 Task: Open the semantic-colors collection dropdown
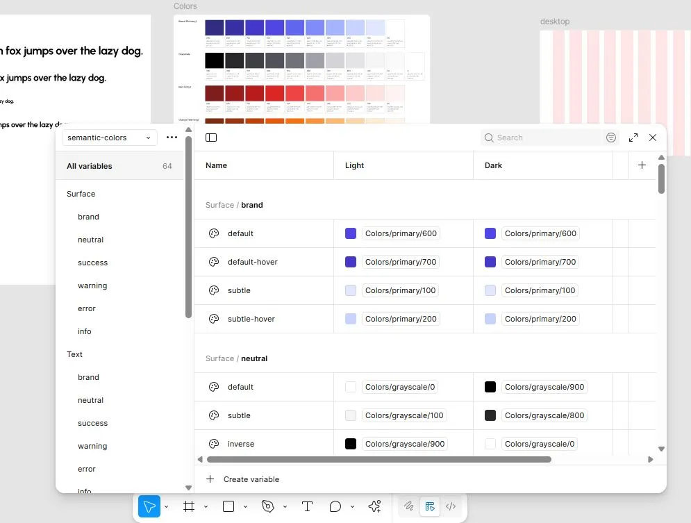[x=108, y=138]
